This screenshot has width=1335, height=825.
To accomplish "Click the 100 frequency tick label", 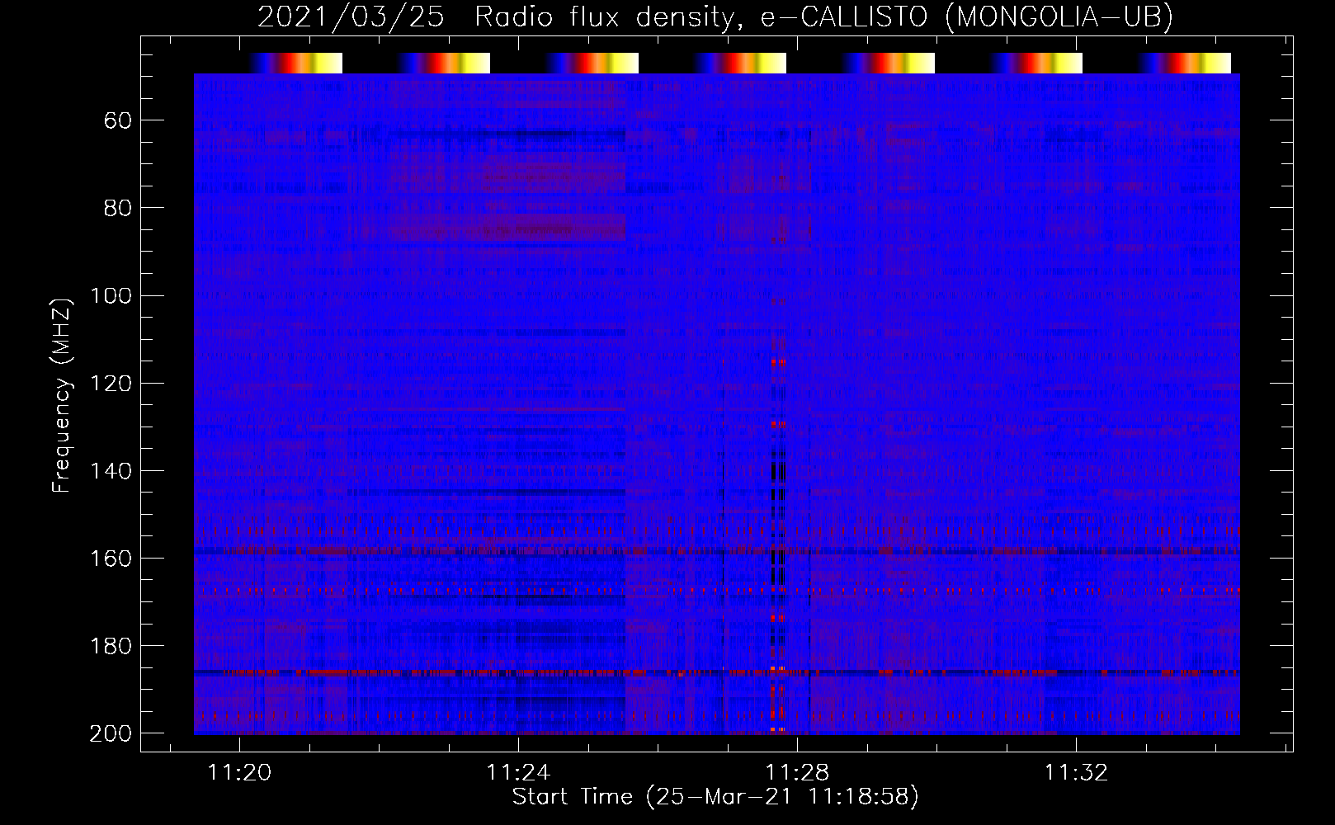I will pos(111,295).
